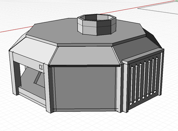Select the grille panel with vertical slats
This screenshot has height=131, width=178.
tap(144, 81)
